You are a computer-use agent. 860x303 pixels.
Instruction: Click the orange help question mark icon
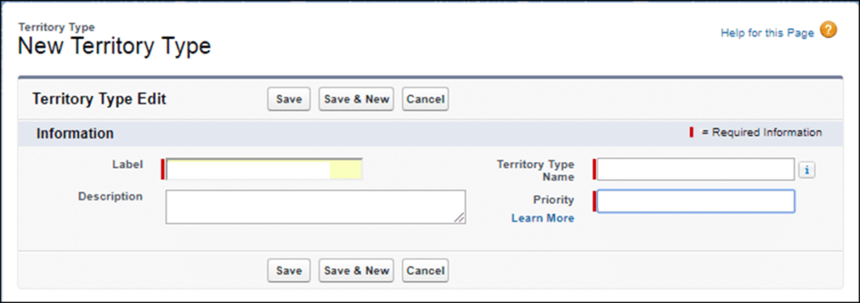point(828,31)
